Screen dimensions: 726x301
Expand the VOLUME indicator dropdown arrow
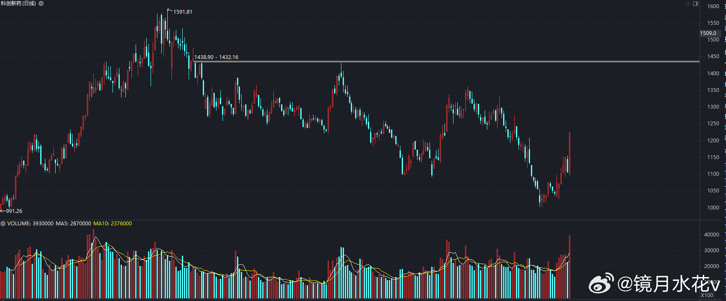3,224
